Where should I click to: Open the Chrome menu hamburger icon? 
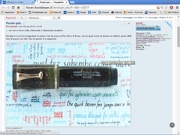pos(176,8)
